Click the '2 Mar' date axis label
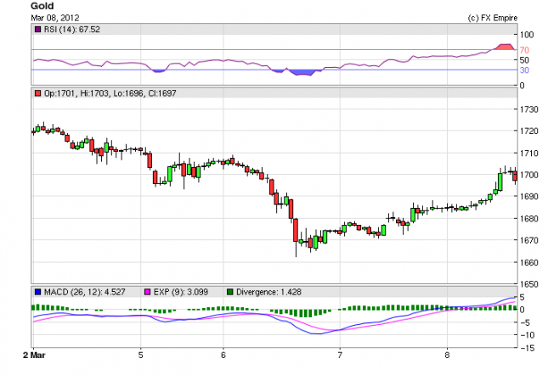 point(34,355)
